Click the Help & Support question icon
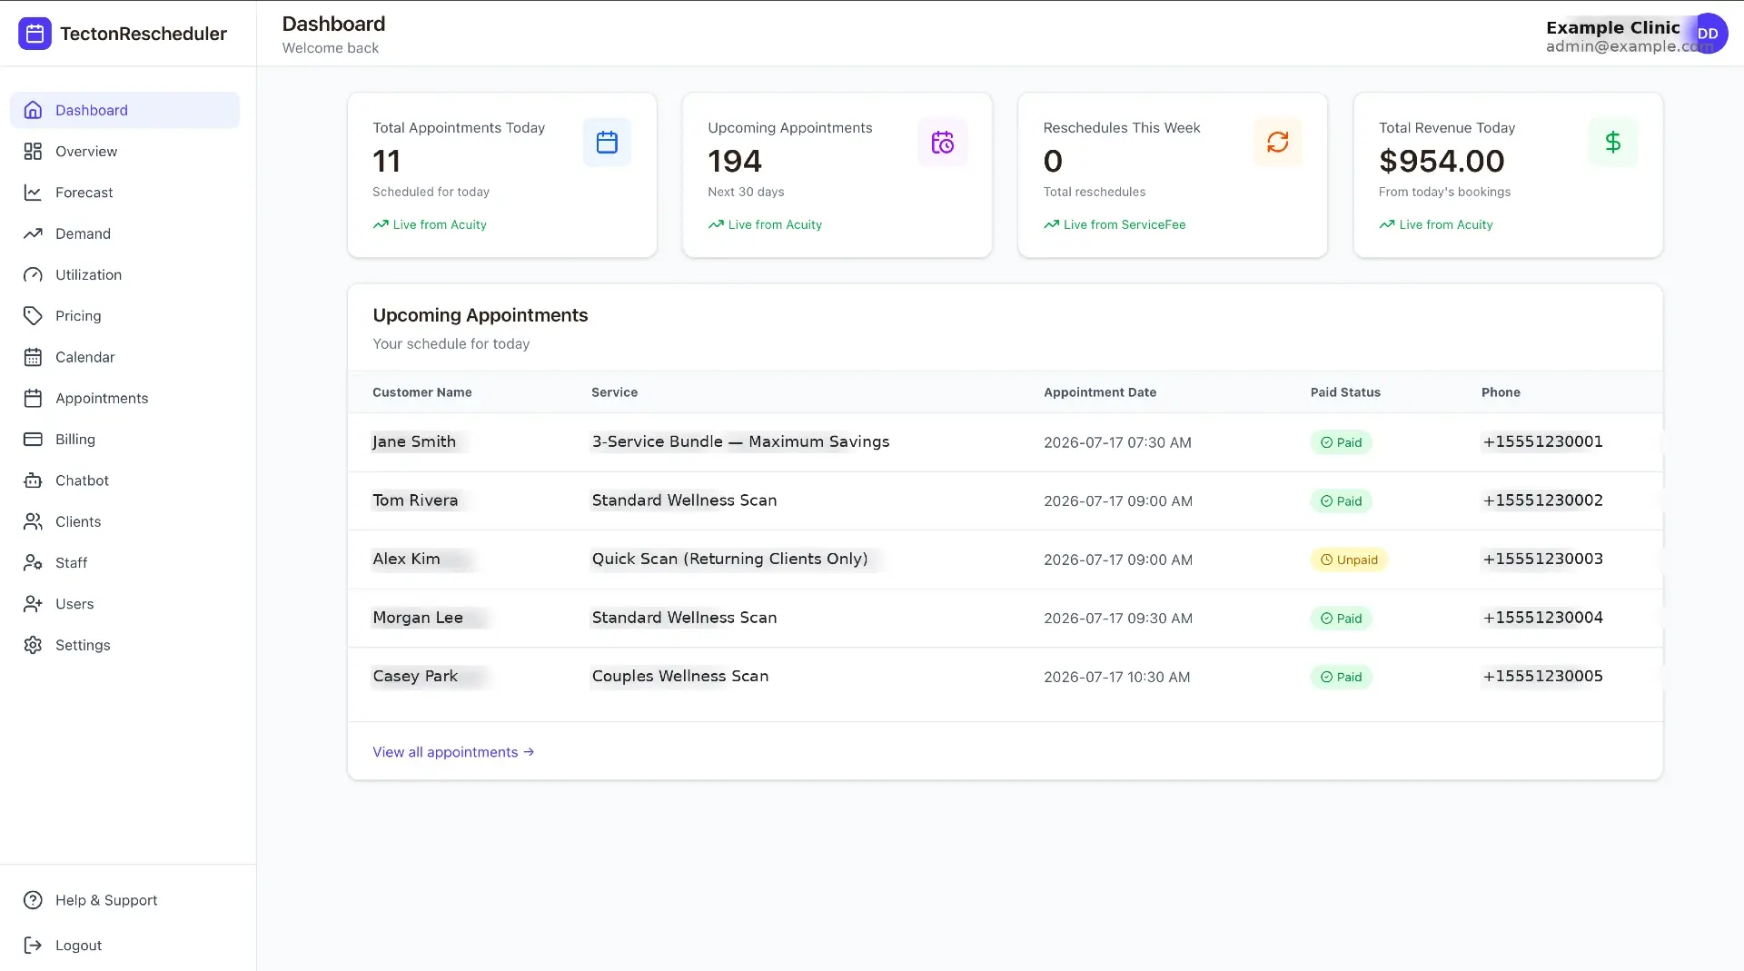The image size is (1744, 971). pyautogui.click(x=33, y=900)
